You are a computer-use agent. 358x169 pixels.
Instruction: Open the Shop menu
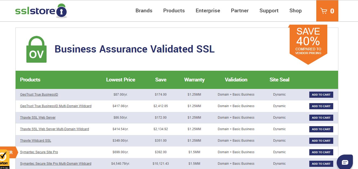tap(295, 10)
